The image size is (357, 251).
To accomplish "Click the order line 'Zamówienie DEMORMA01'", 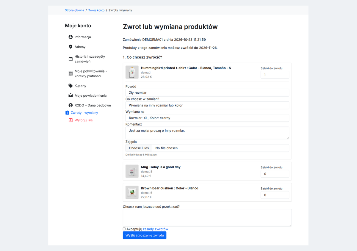I will pyautogui.click(x=164, y=40).
